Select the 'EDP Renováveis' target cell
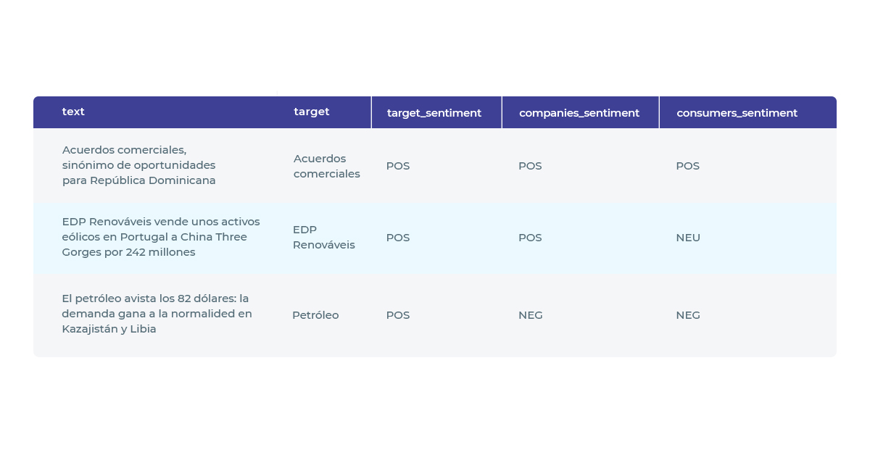Screen dimensions: 870x455 click(x=324, y=237)
